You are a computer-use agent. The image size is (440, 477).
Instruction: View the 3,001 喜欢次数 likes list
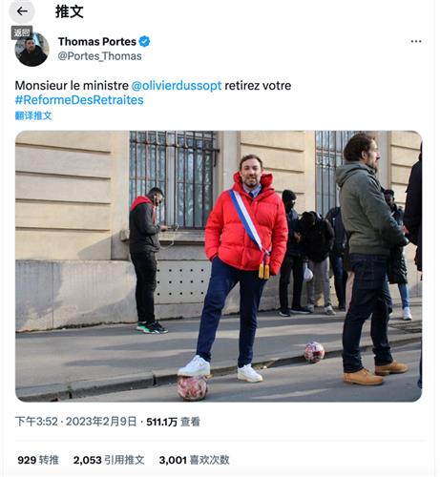pyautogui.click(x=194, y=460)
